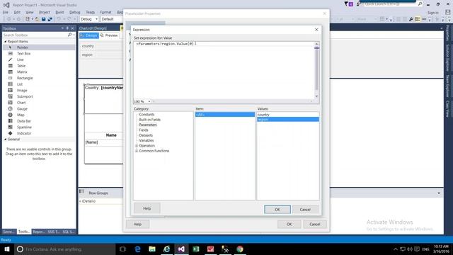Screen dimensions: 453x255
Task: Open Chrome from the taskbar
Action: pos(239,249)
